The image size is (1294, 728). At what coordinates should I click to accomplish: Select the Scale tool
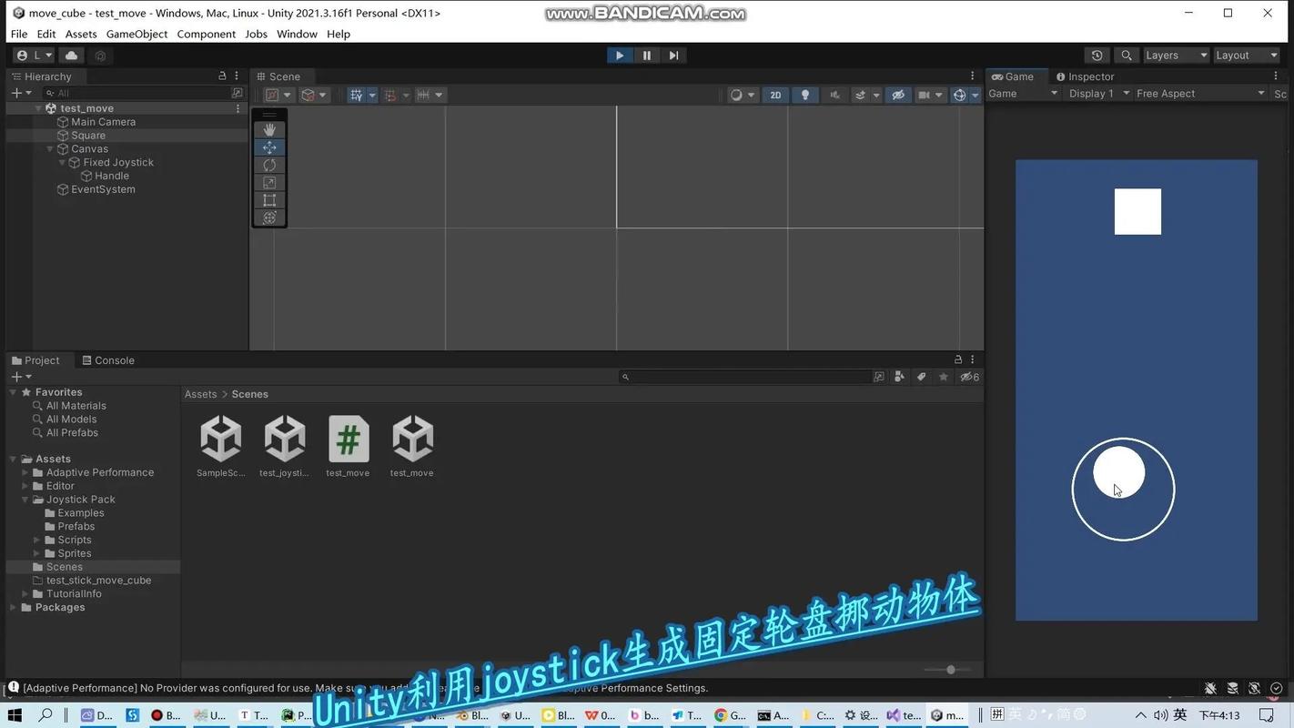[x=269, y=183]
